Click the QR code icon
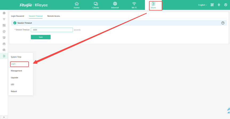 tap(212, 5)
